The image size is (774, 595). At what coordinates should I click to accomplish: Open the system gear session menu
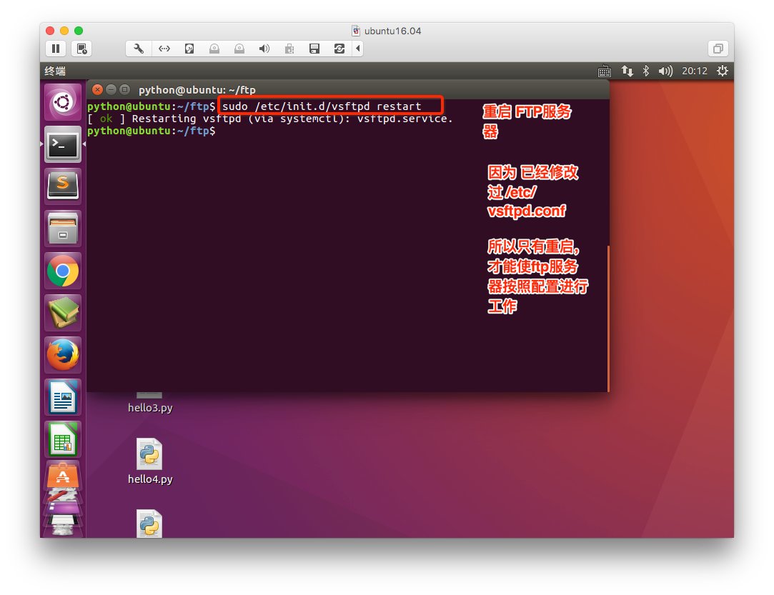pyautogui.click(x=722, y=71)
